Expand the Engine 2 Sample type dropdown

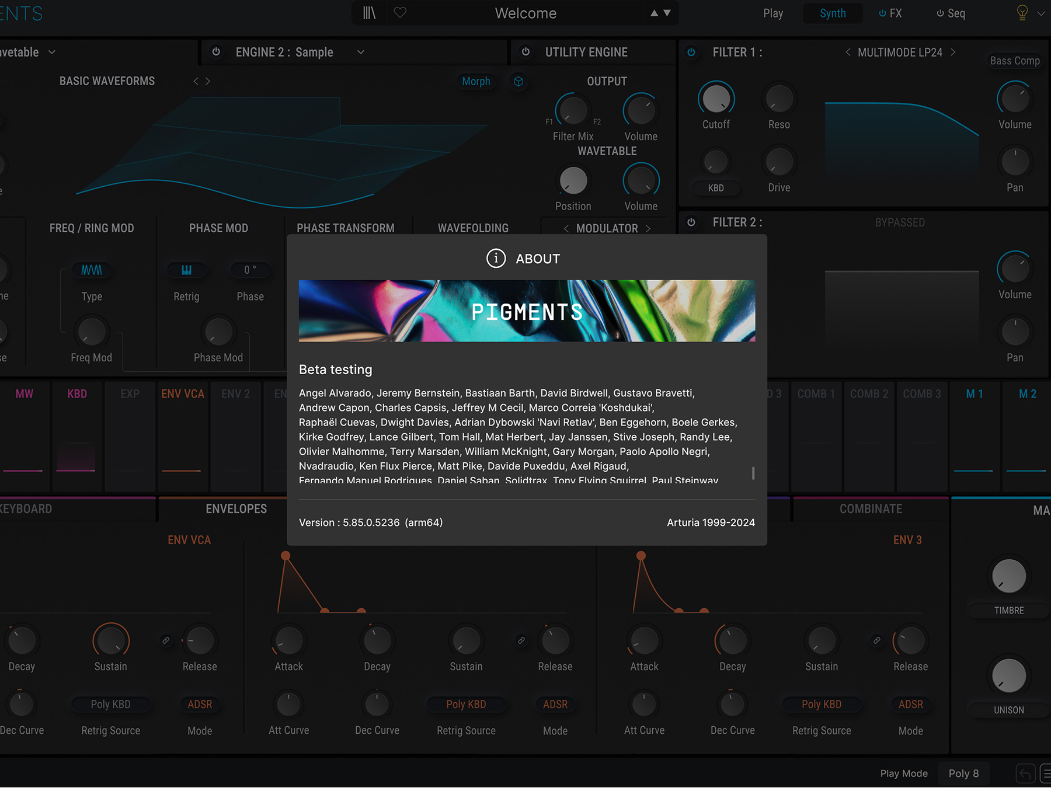coord(360,52)
